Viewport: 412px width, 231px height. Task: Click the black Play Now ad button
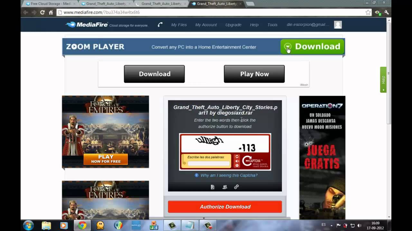[x=254, y=74]
